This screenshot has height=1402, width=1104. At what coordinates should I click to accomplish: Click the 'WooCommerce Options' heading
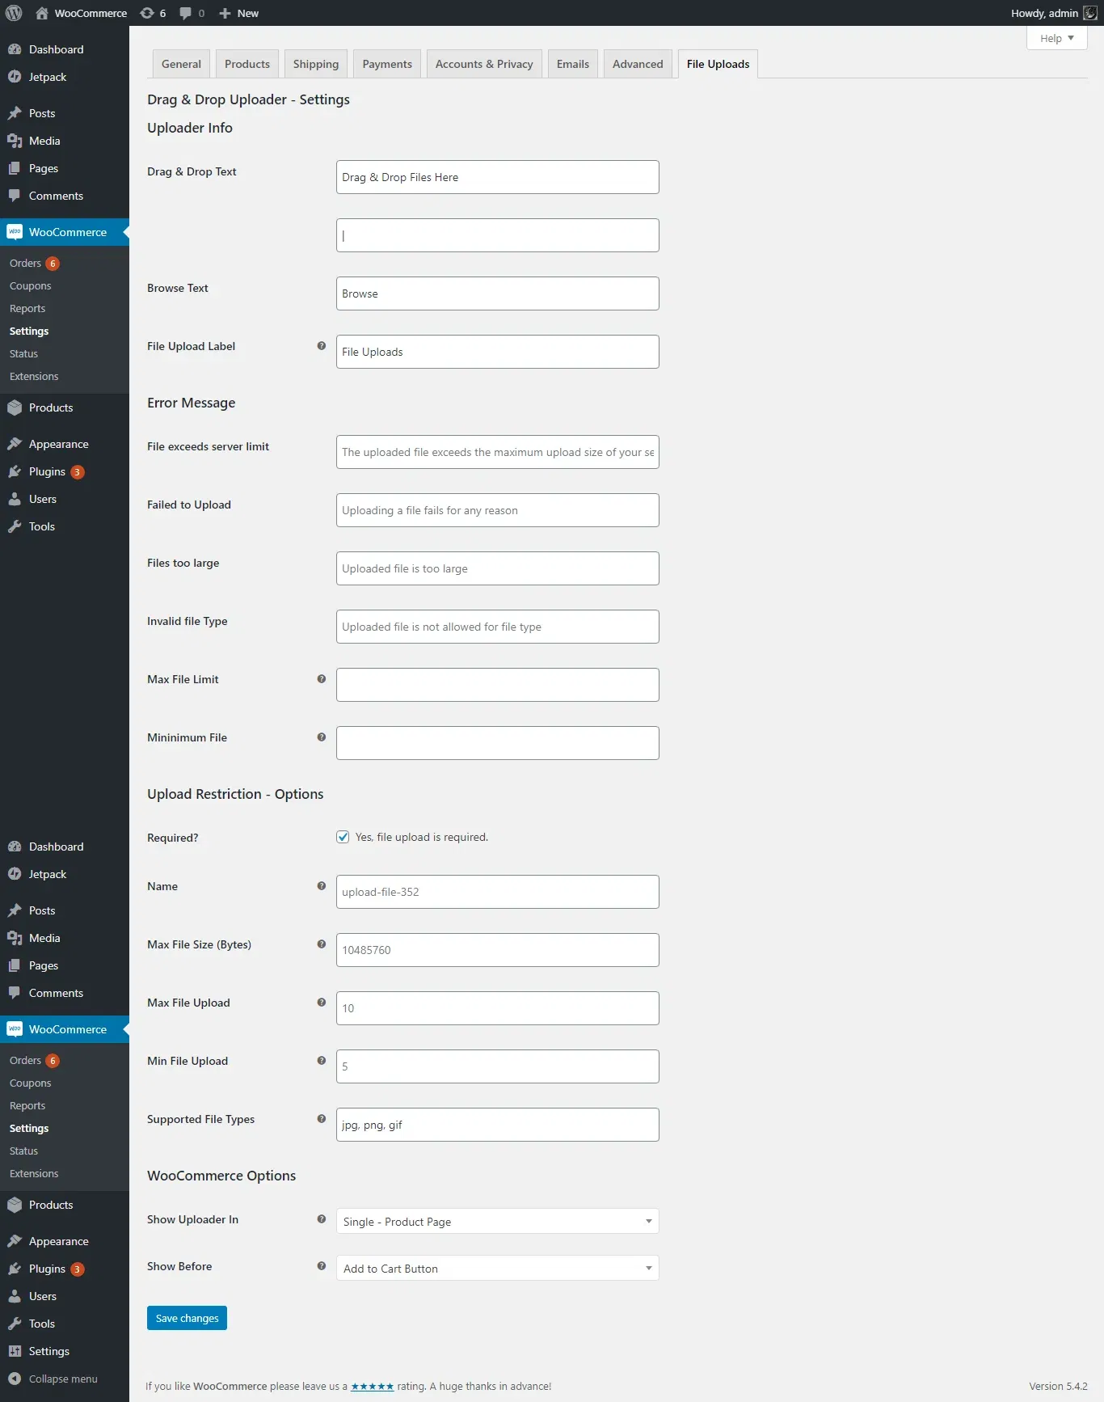pos(221,1176)
